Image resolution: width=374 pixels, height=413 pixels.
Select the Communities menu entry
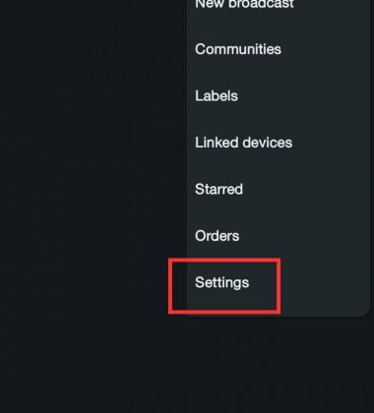point(279,49)
